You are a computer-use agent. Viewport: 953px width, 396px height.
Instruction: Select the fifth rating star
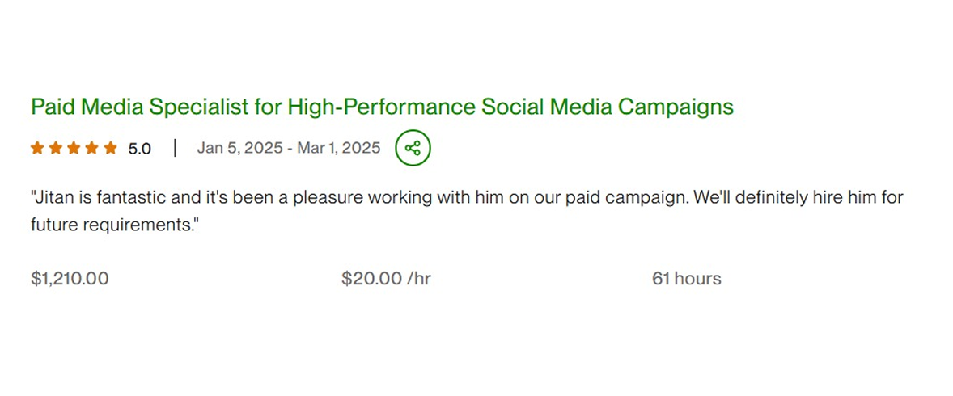pos(110,148)
